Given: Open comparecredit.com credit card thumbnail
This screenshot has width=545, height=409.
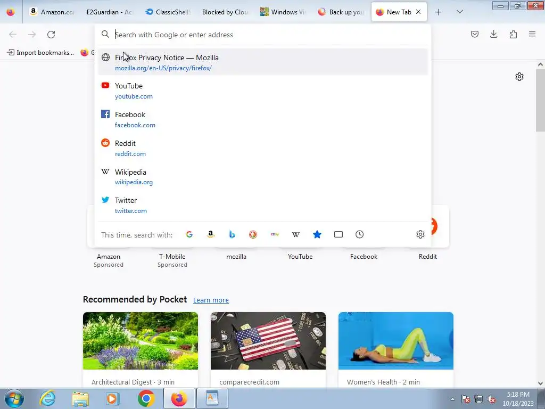Looking at the screenshot, I should (268, 341).
